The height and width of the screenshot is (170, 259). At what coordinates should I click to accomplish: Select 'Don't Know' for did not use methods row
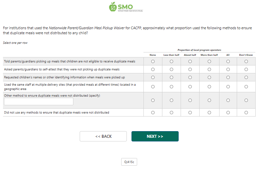point(246,113)
